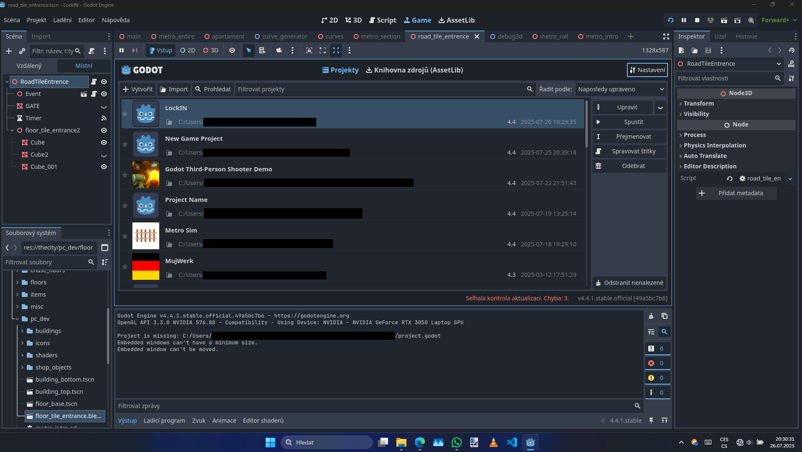Advance to the next frame in the game toolbar

coord(135,50)
